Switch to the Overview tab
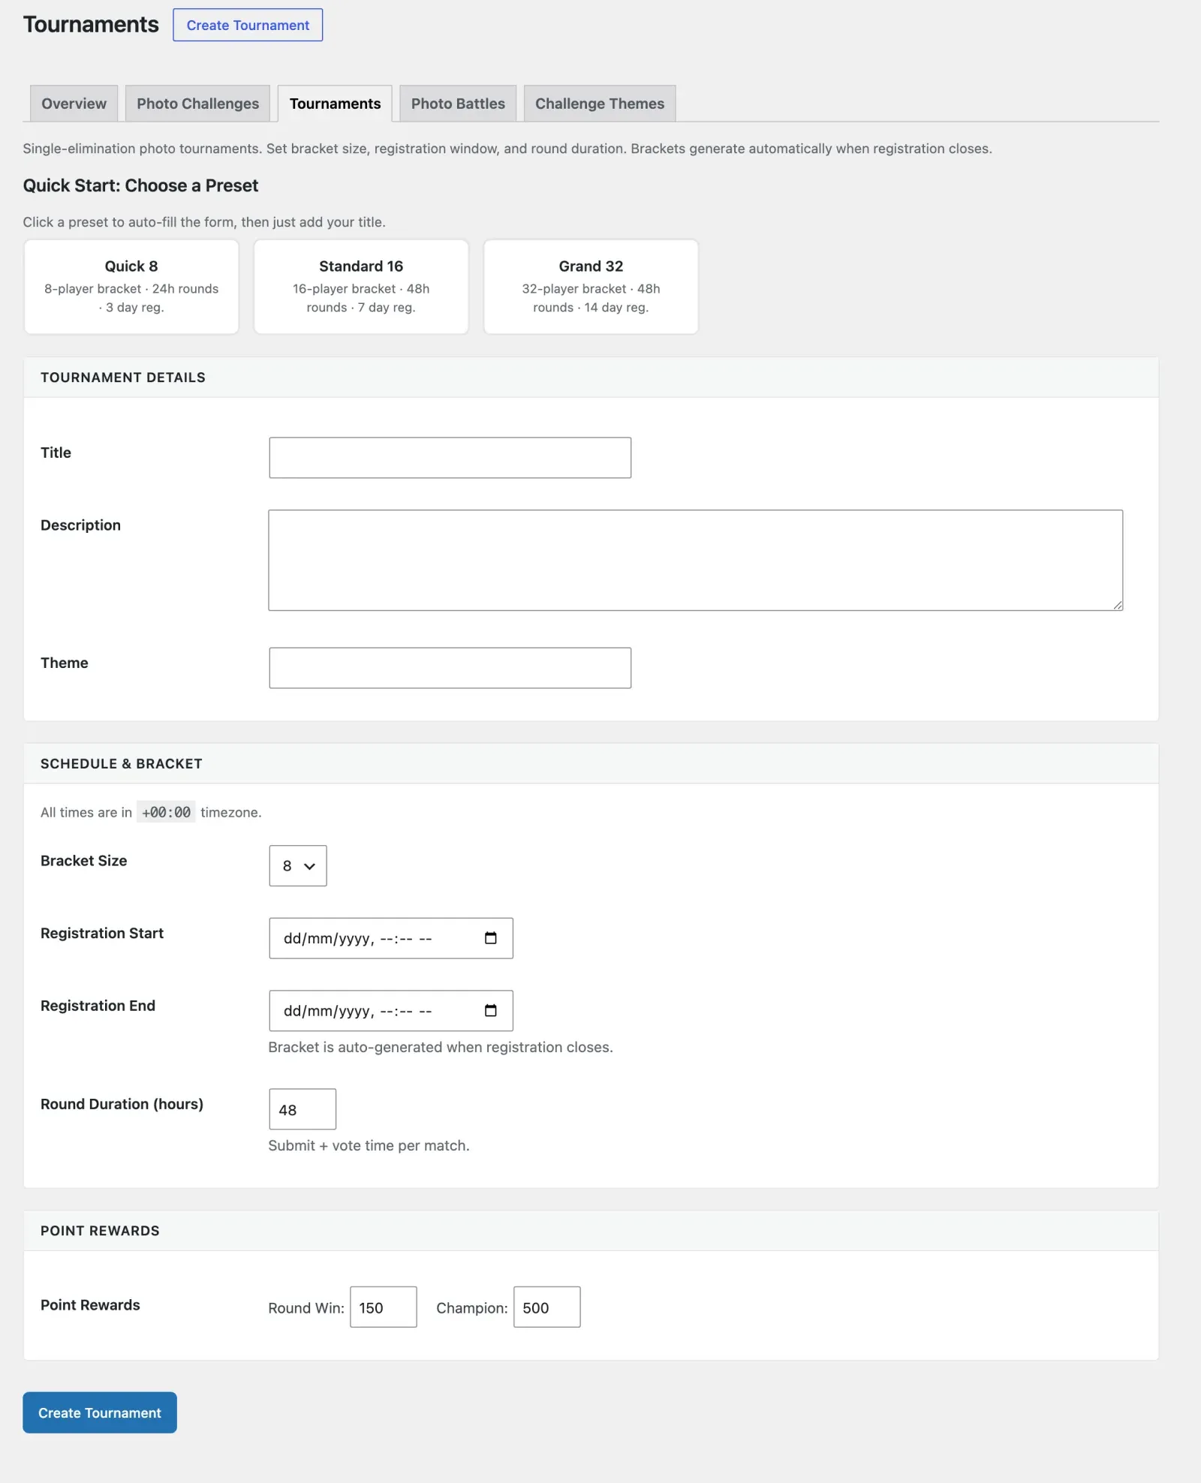 [x=74, y=104]
